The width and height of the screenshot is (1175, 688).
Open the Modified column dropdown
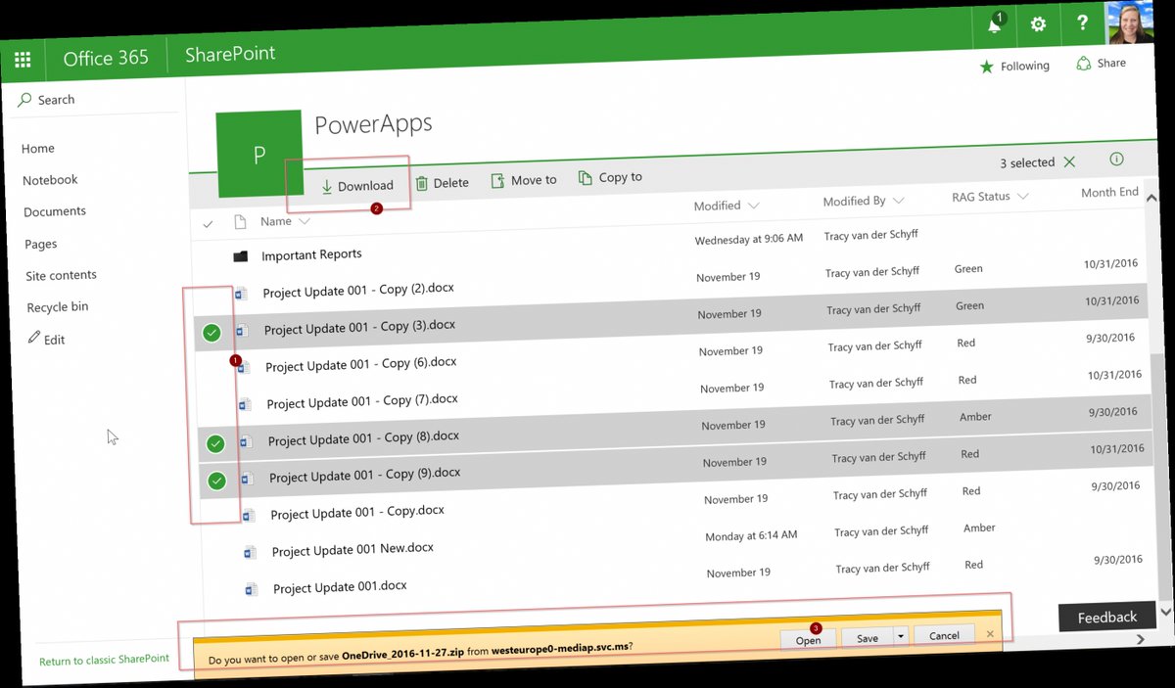pyautogui.click(x=726, y=206)
